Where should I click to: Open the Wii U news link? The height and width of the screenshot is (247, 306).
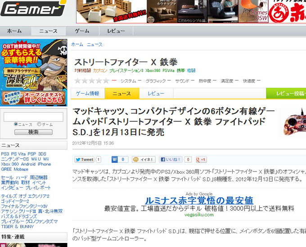coord(36,159)
